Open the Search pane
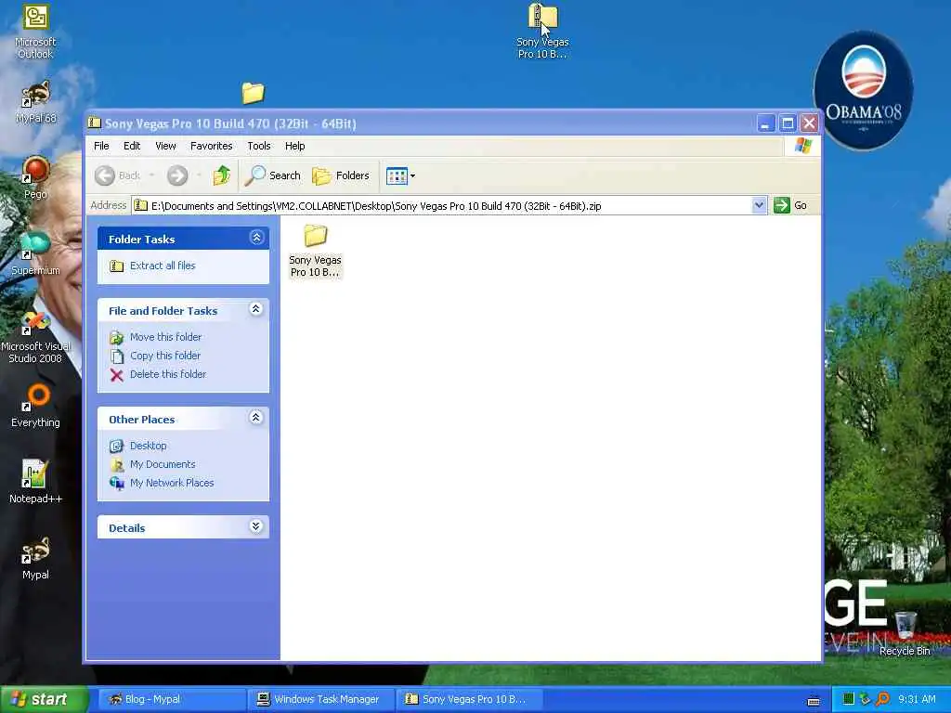The width and height of the screenshot is (951, 713). 273,175
